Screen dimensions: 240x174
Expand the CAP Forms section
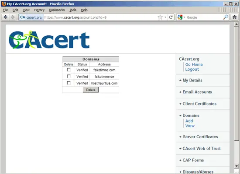pos(192,160)
